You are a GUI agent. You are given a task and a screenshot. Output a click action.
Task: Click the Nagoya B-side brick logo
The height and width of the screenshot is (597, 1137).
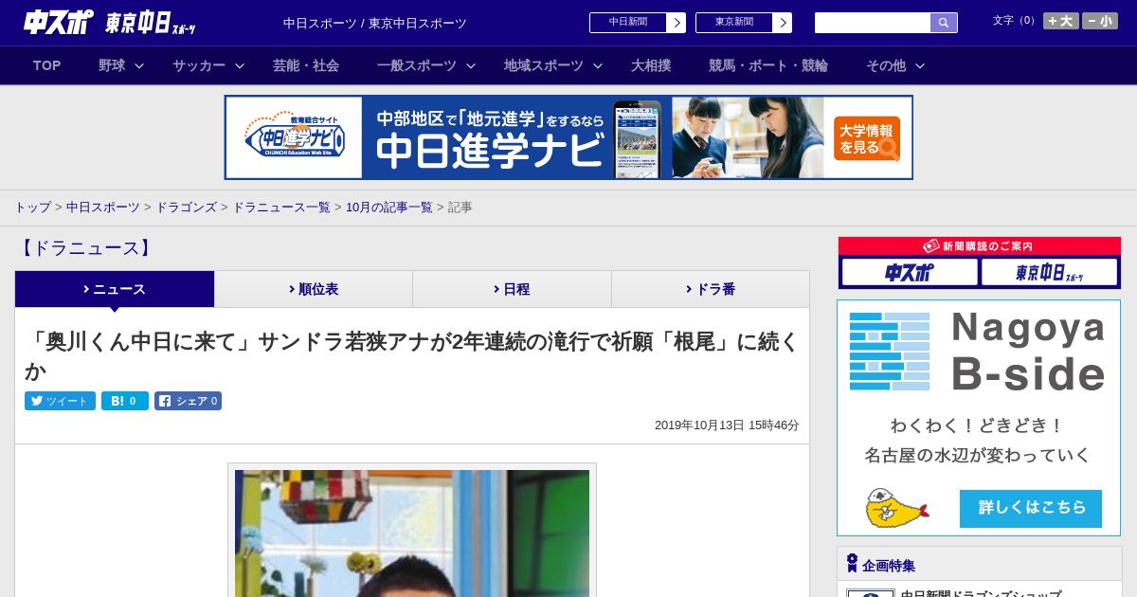pyautogui.click(x=890, y=352)
